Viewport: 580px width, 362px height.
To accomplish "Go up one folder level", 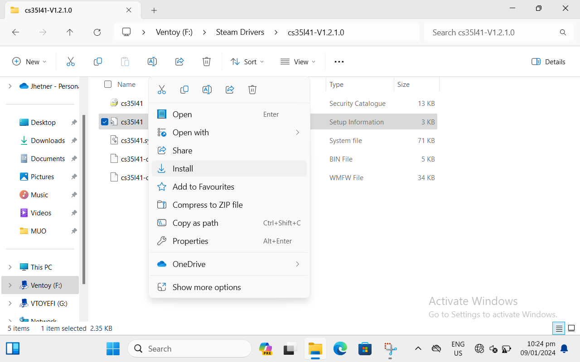I will coord(70,32).
